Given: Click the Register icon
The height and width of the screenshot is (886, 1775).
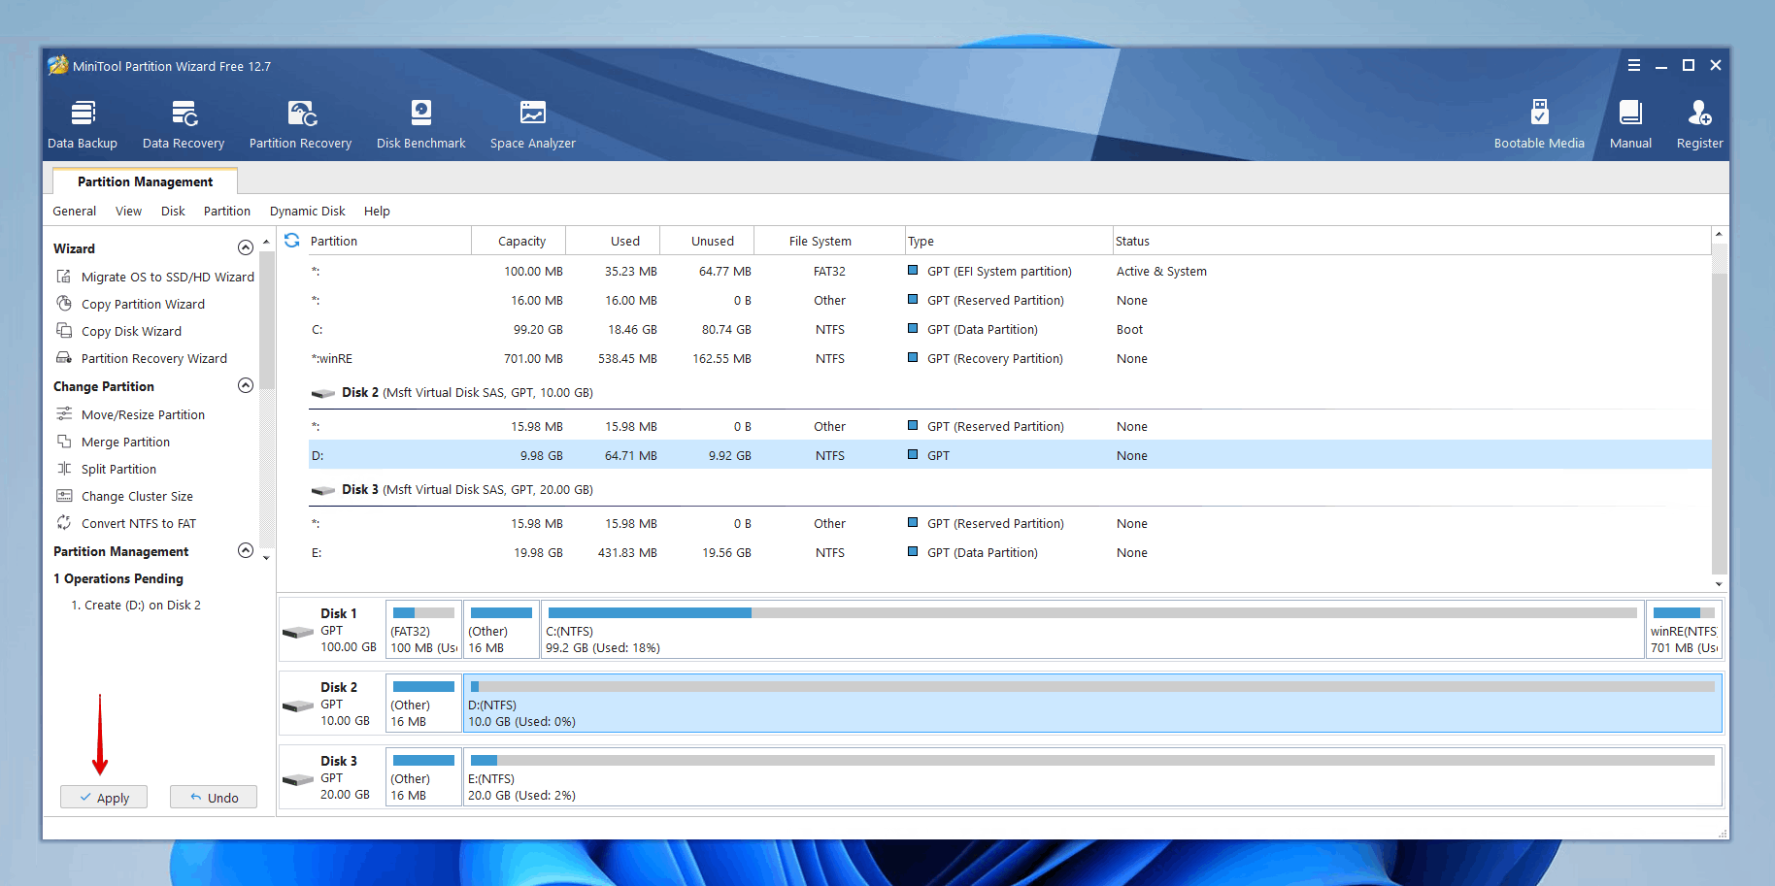Looking at the screenshot, I should [1699, 124].
